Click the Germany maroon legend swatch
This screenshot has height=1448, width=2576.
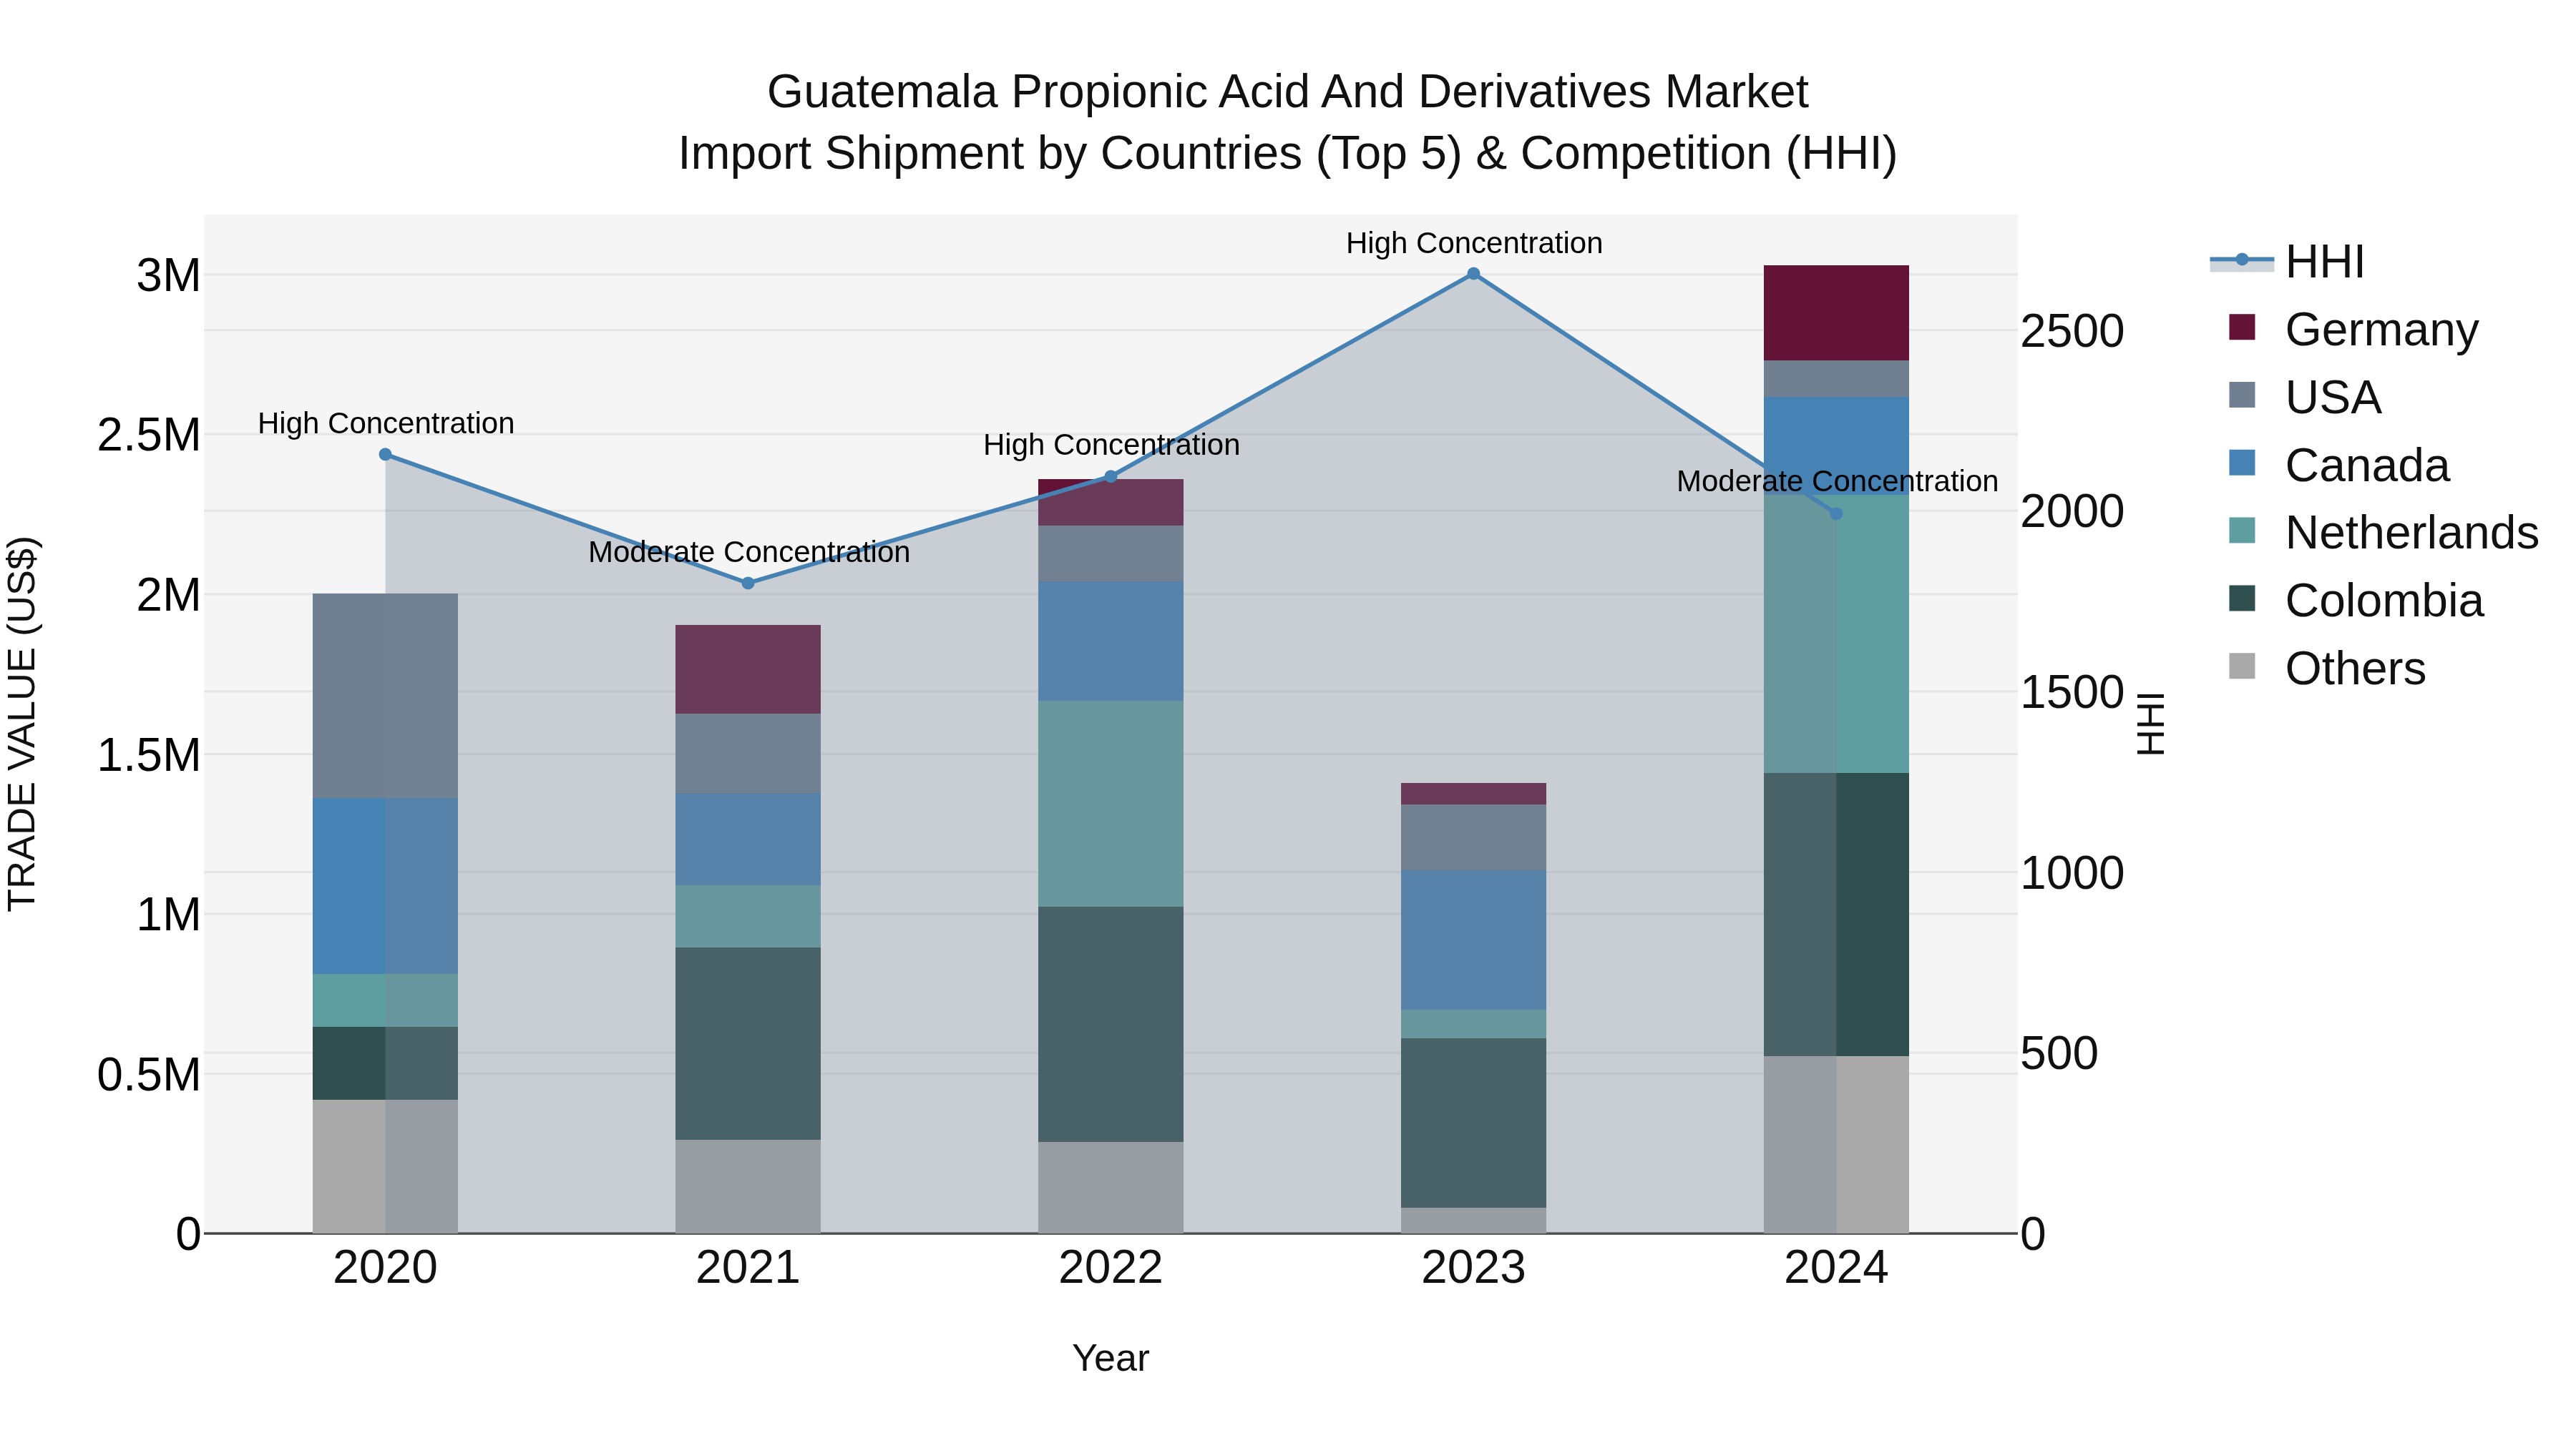(x=2243, y=327)
